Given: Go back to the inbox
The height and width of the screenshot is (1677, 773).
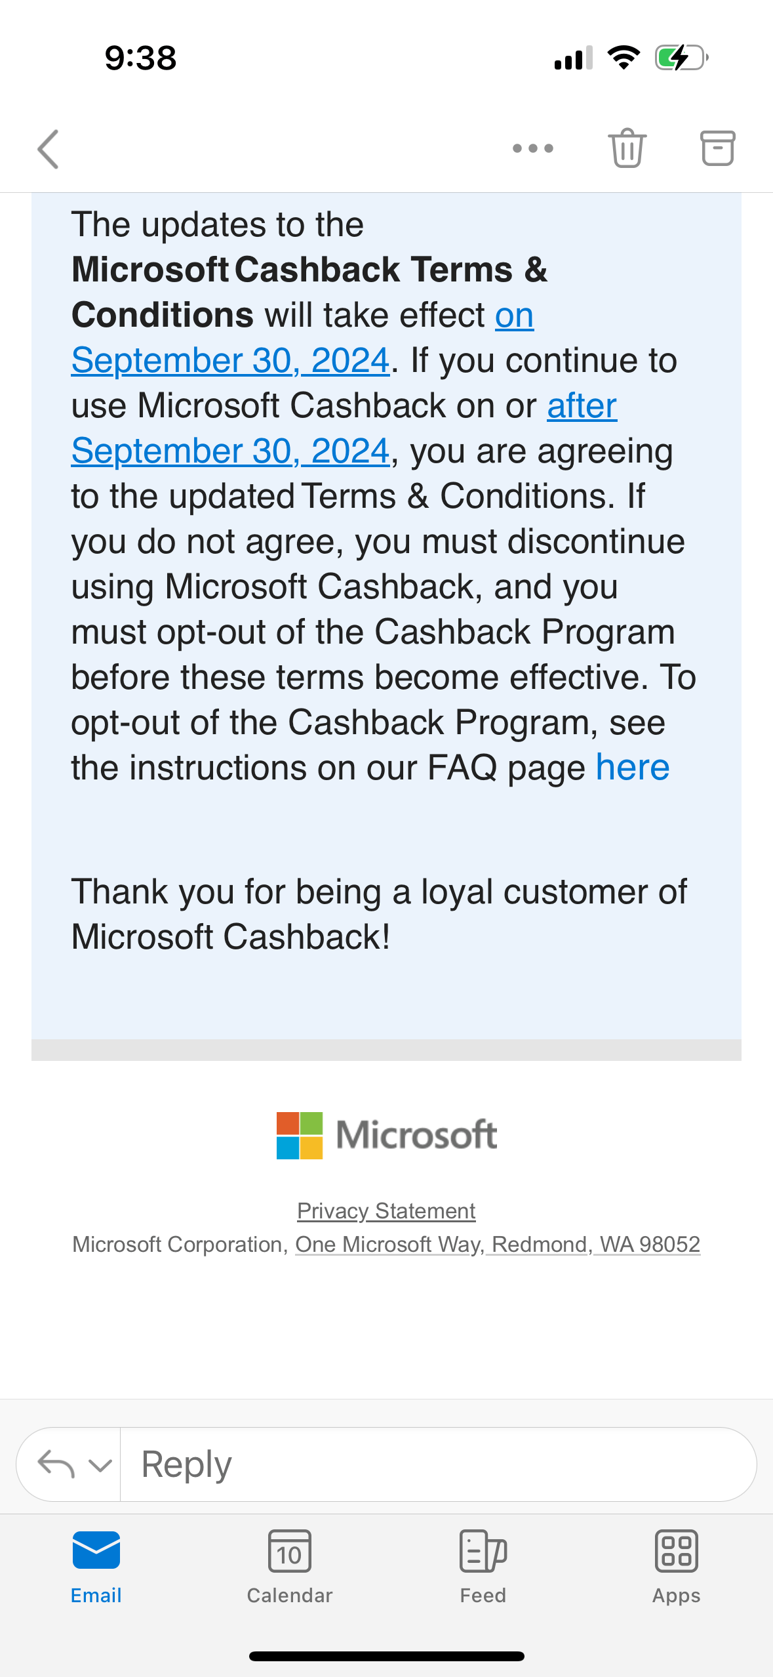Looking at the screenshot, I should 48,149.
